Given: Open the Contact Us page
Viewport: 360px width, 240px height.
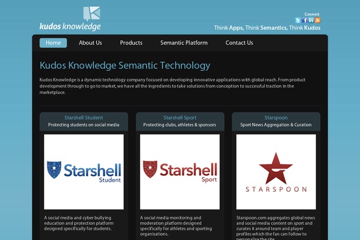Looking at the screenshot, I should point(239,43).
